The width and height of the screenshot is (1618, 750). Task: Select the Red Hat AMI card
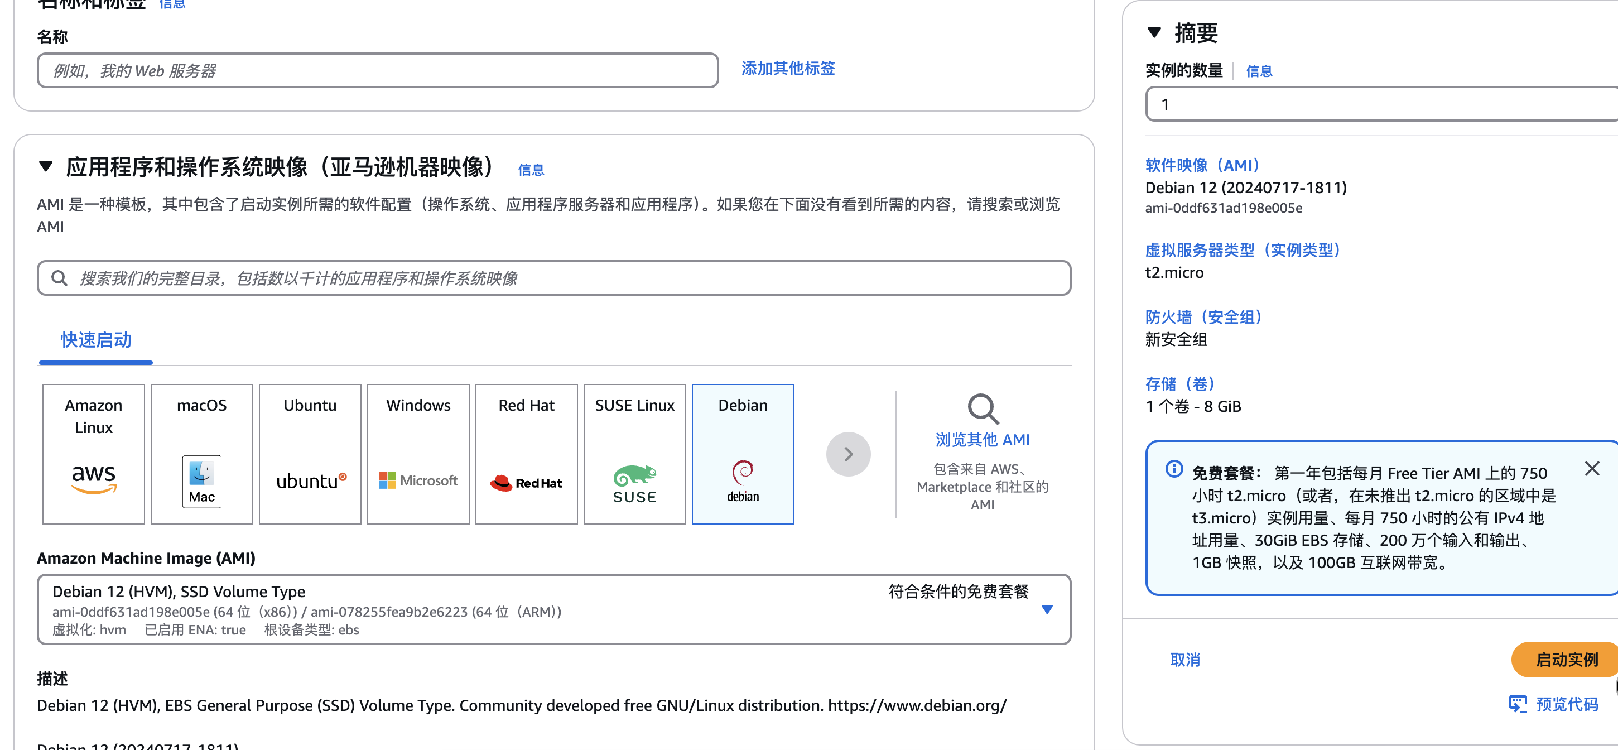tap(526, 454)
